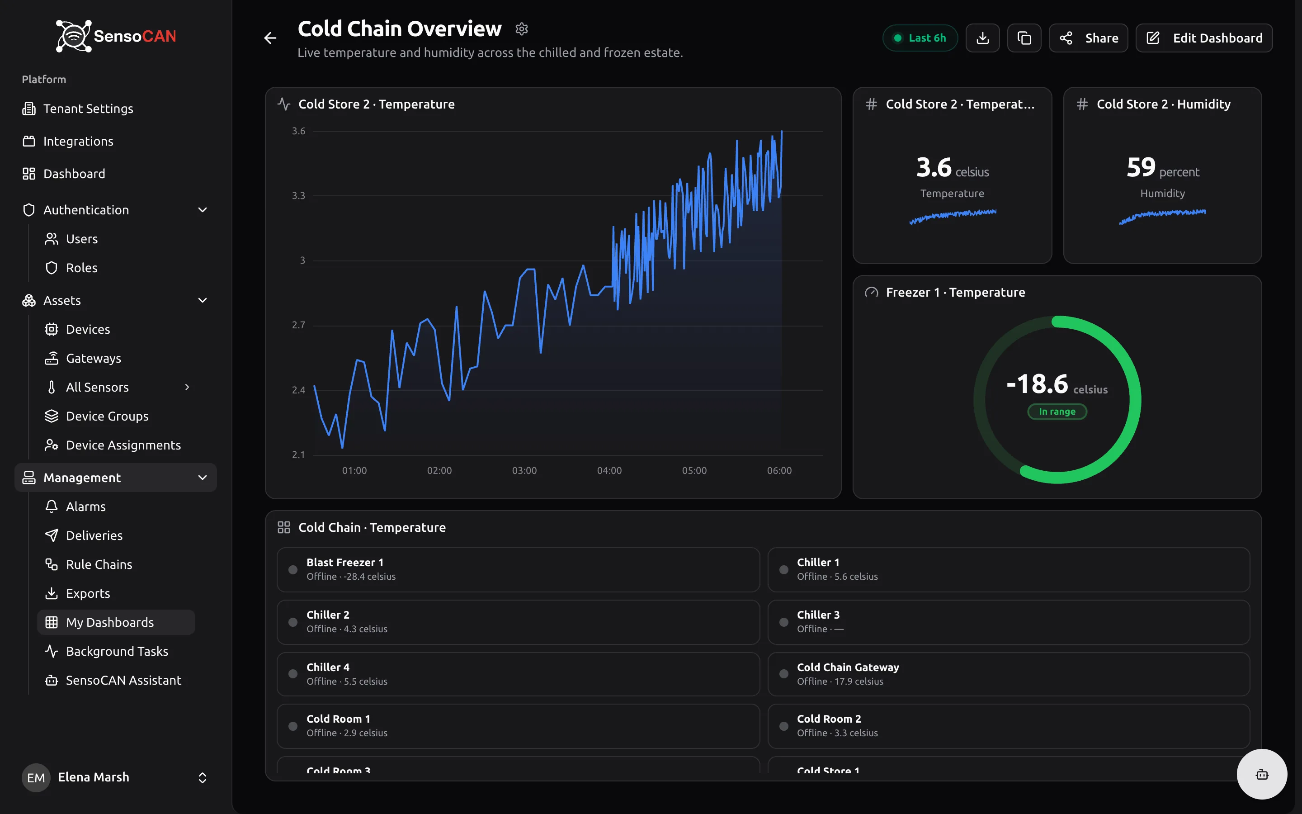Open the floating assistant bot button
Screen dimensions: 1302x814
1262,774
